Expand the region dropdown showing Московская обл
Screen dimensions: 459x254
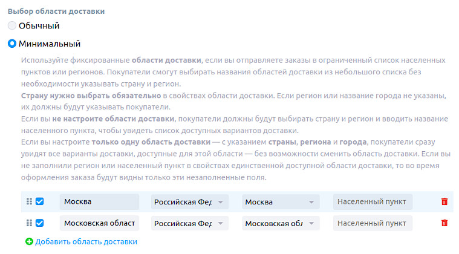[281, 223]
